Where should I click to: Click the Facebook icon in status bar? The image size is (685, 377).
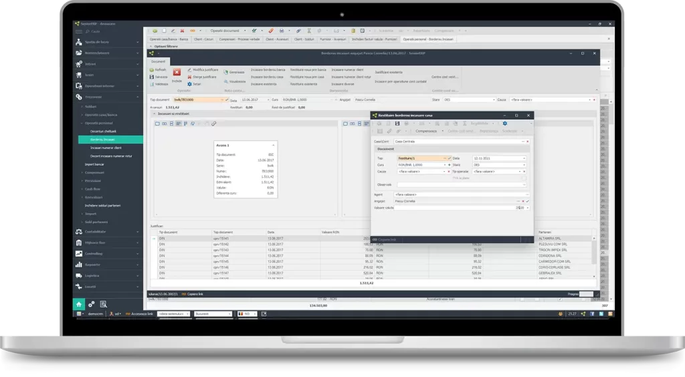click(593, 313)
